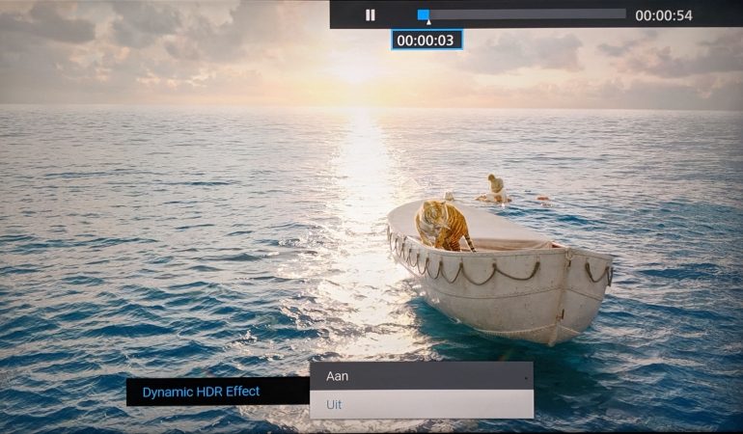Click the white triangle marker under the seek bar
The width and height of the screenshot is (743, 434).
point(428,22)
